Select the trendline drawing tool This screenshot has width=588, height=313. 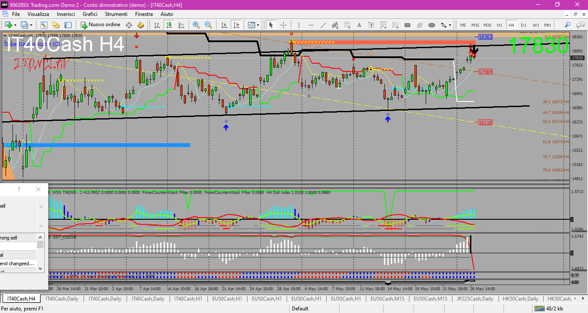pos(323,25)
